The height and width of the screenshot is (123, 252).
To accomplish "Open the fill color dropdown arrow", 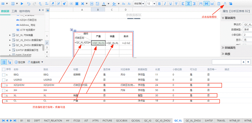I will 119,3.
